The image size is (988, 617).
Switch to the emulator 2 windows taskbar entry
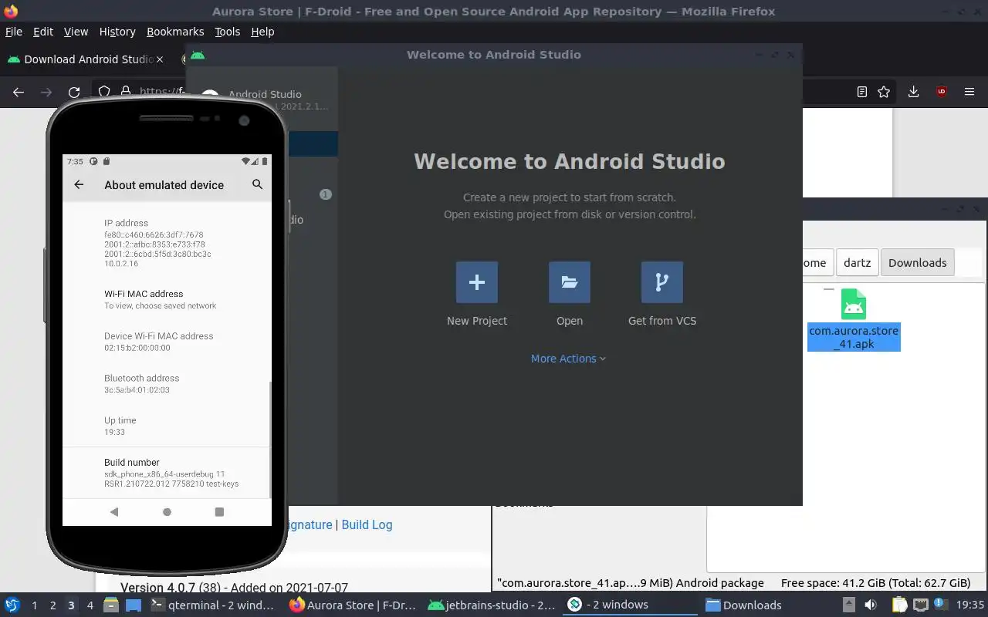click(631, 605)
